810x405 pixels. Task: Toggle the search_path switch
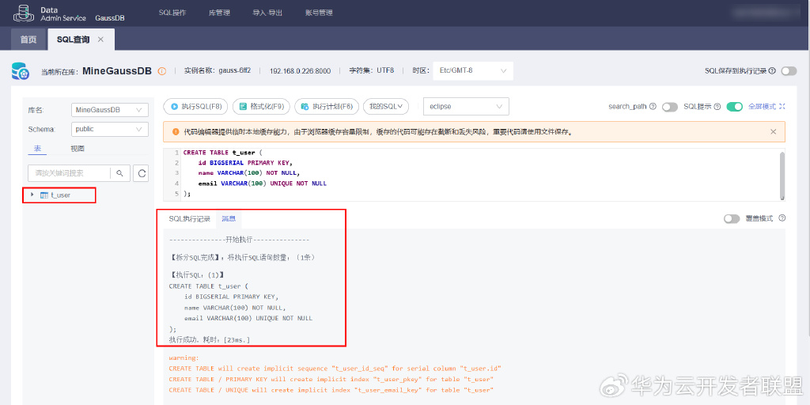[x=669, y=107]
